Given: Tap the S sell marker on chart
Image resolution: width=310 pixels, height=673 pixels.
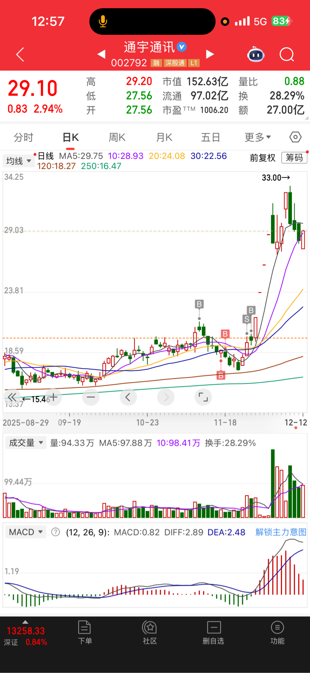Looking at the screenshot, I should tap(247, 319).
